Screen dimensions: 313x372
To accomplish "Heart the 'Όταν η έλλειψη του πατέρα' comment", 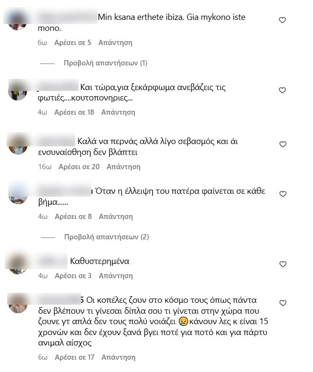I will [x=283, y=194].
